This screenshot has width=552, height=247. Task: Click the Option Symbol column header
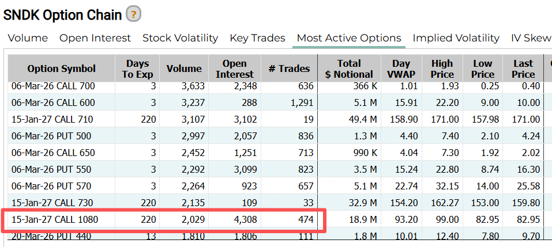click(61, 69)
